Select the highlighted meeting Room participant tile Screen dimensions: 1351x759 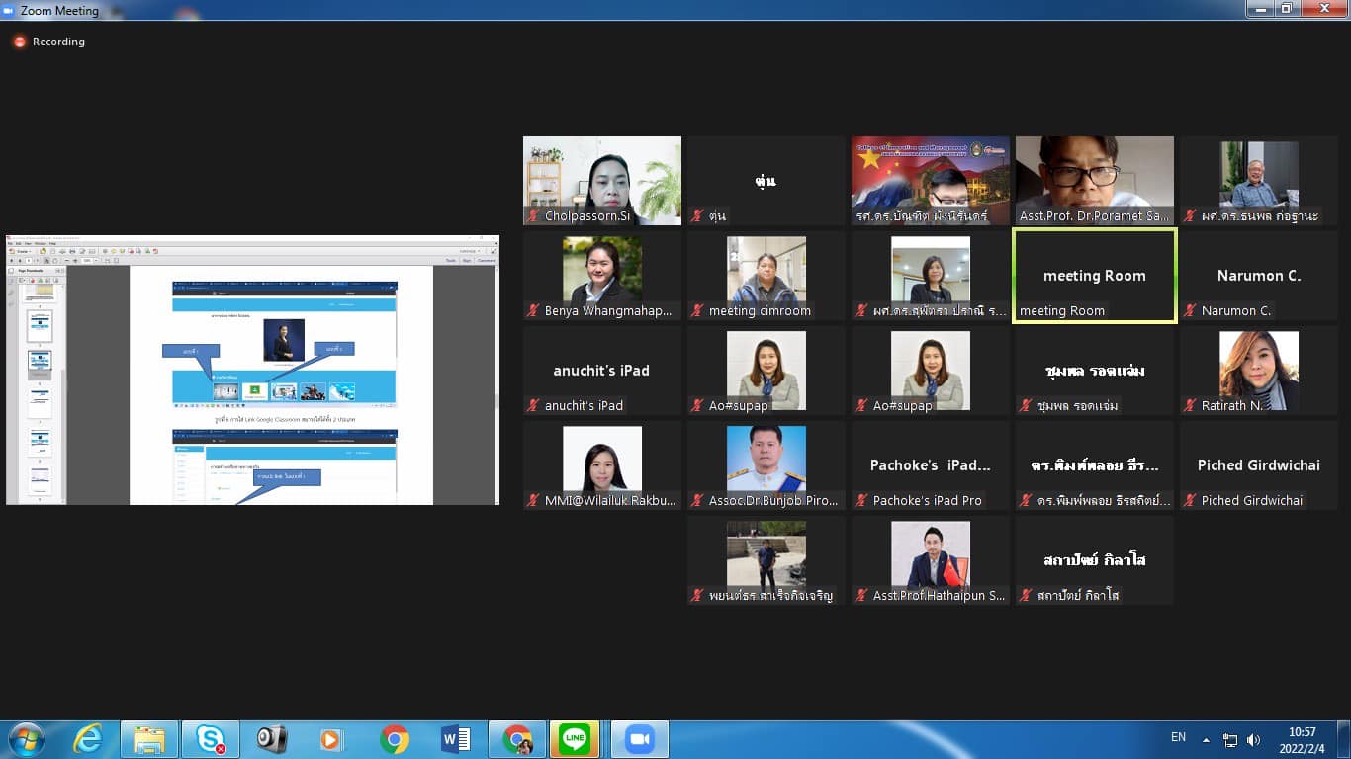click(x=1094, y=276)
